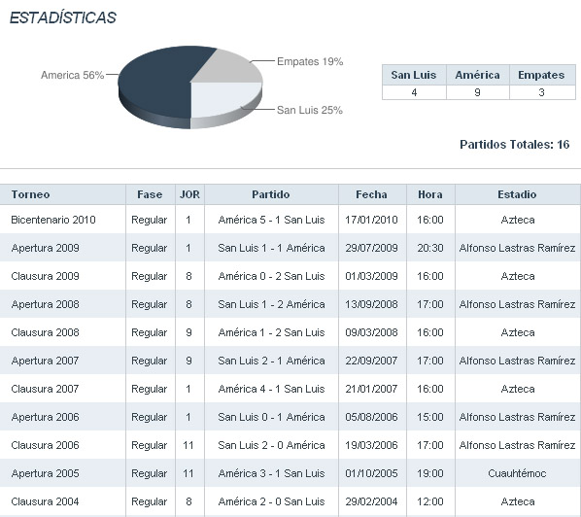The width and height of the screenshot is (581, 517).
Task: Click the Partidos Totales: 16 label
Action: 515,144
